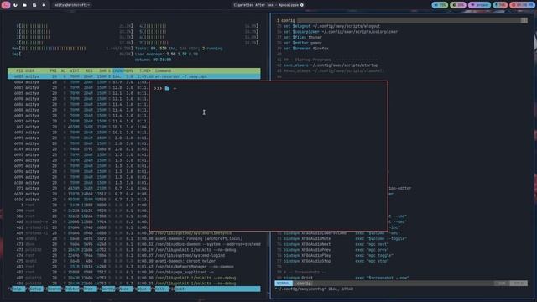This screenshot has width=537, height=302.
Task: Select the /usr/bin/wpa_supplicant process row
Action: pos(134,272)
